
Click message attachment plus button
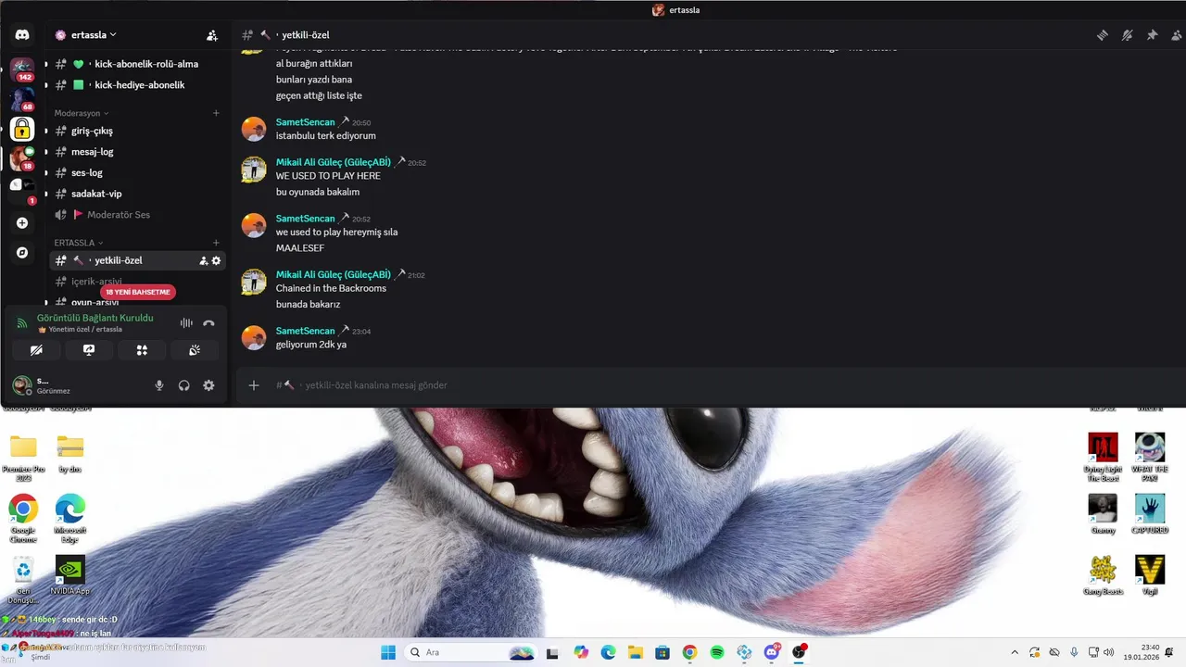coord(254,385)
